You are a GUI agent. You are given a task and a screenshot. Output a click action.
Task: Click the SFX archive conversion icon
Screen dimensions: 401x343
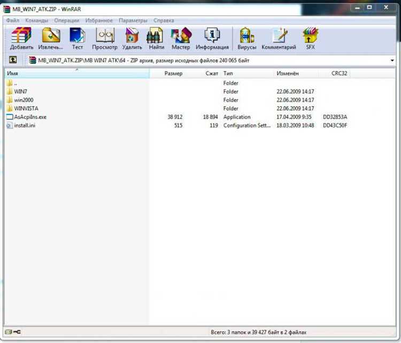point(310,35)
